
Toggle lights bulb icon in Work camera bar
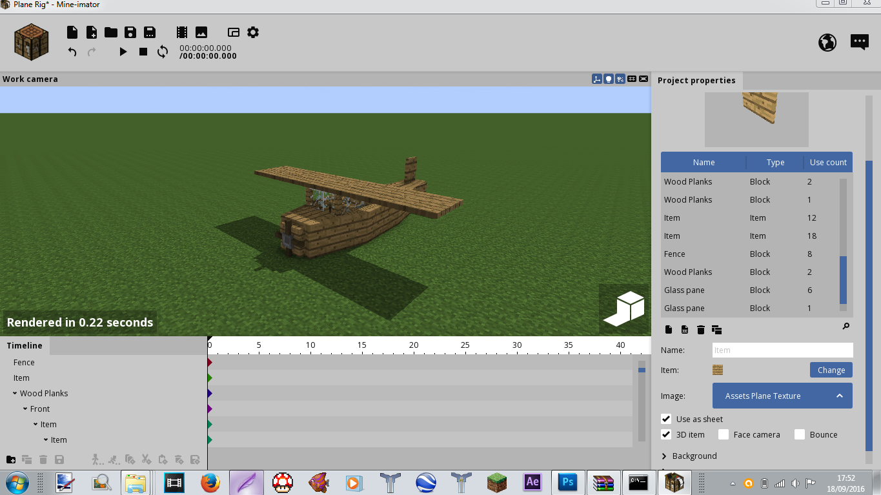click(x=609, y=79)
